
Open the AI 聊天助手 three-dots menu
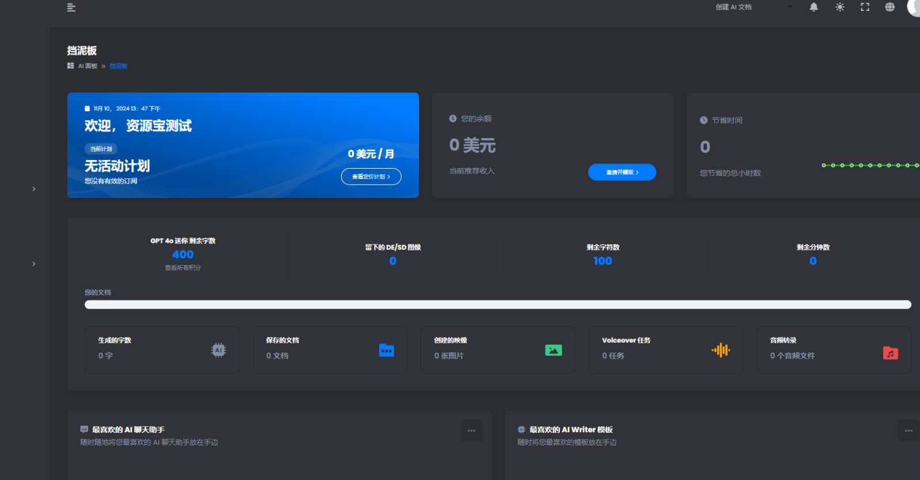(471, 431)
